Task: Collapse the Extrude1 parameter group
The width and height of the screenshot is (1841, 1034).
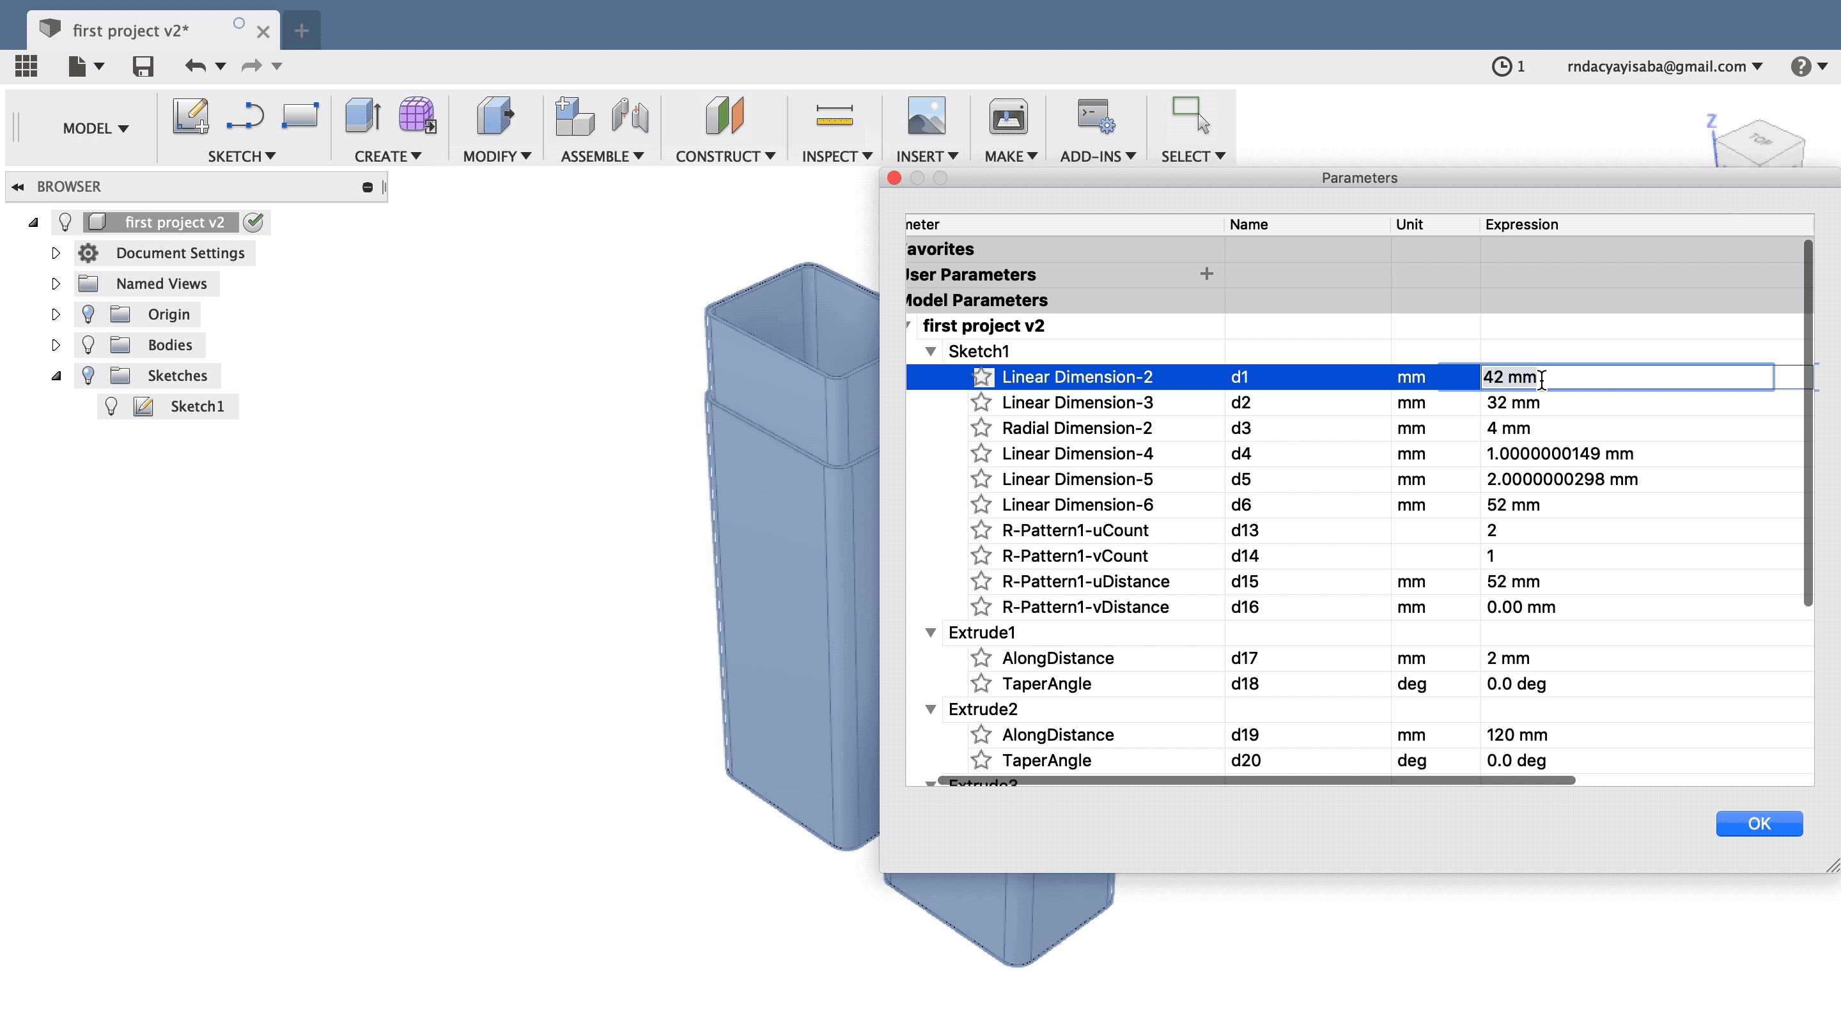Action: [x=931, y=633]
